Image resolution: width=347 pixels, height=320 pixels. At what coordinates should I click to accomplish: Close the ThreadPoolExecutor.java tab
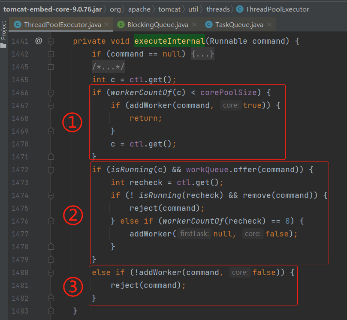tap(106, 25)
